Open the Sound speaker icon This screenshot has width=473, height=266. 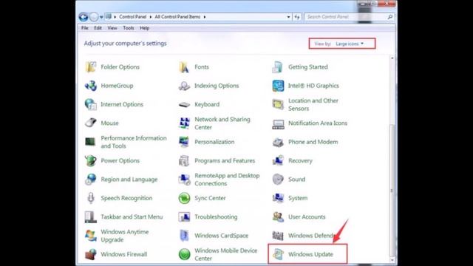point(278,180)
